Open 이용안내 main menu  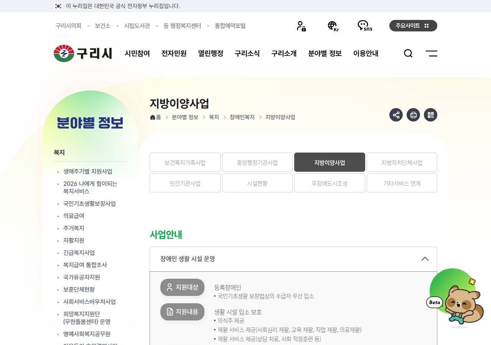pos(366,53)
